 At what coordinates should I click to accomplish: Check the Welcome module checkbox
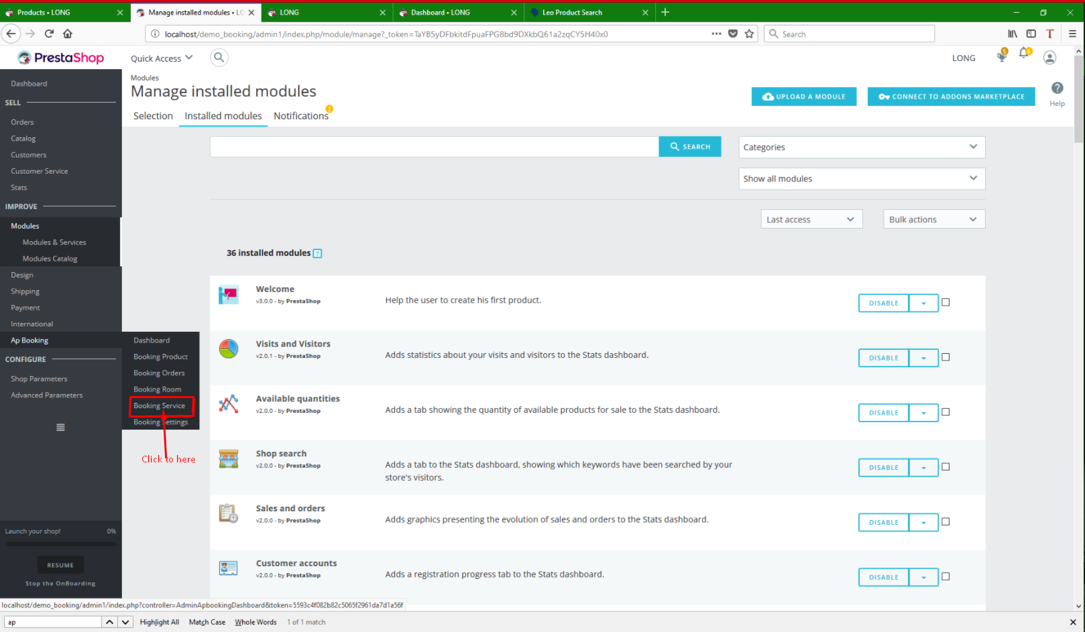[x=946, y=302]
